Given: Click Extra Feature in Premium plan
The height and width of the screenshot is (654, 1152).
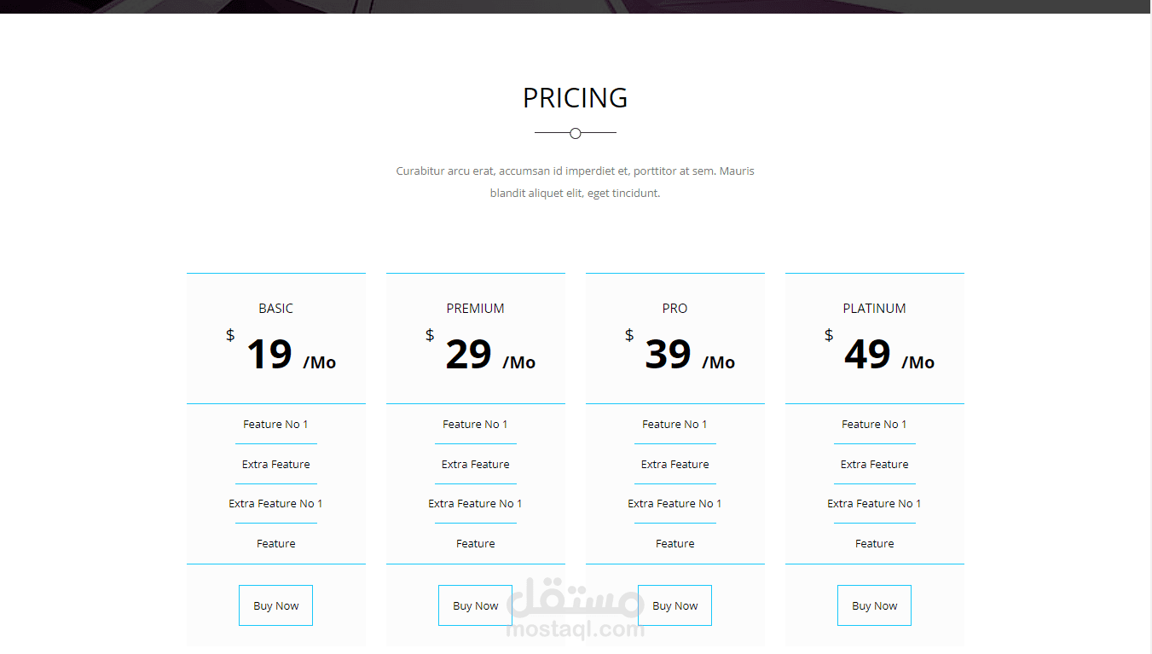Looking at the screenshot, I should 475,465.
